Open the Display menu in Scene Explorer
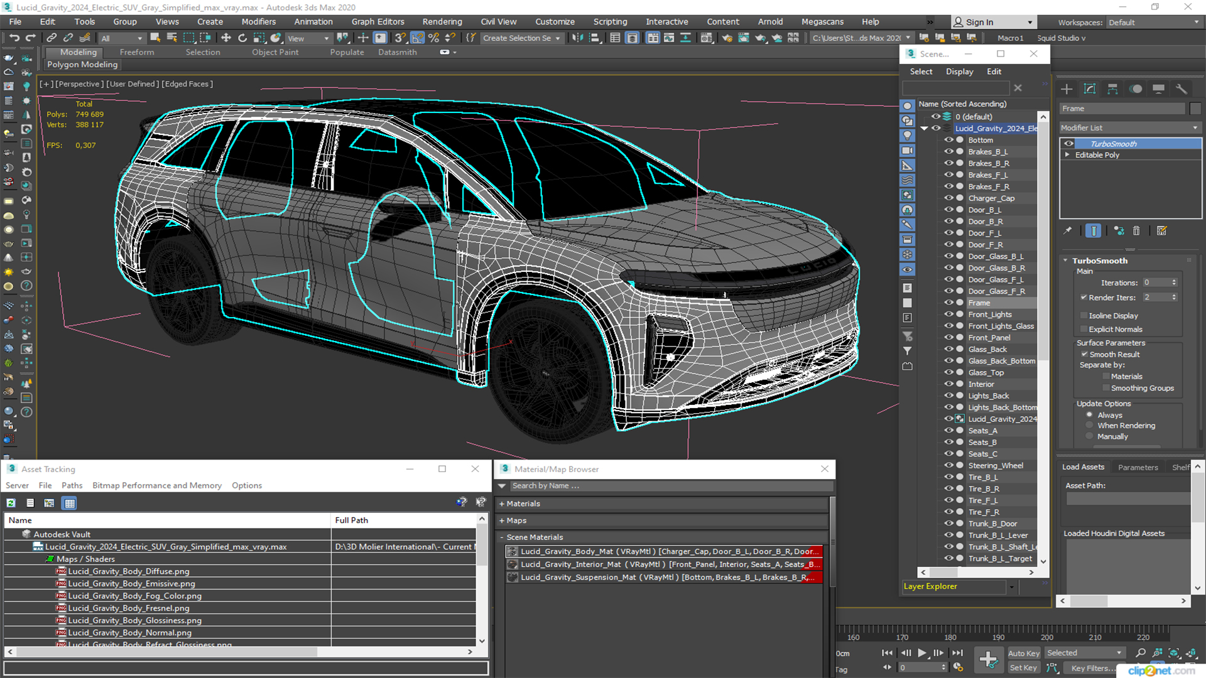Viewport: 1206px width, 678px height. [x=959, y=72]
